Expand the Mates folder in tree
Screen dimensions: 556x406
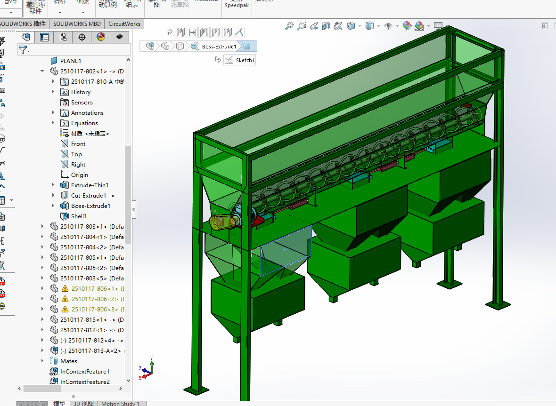coord(42,361)
